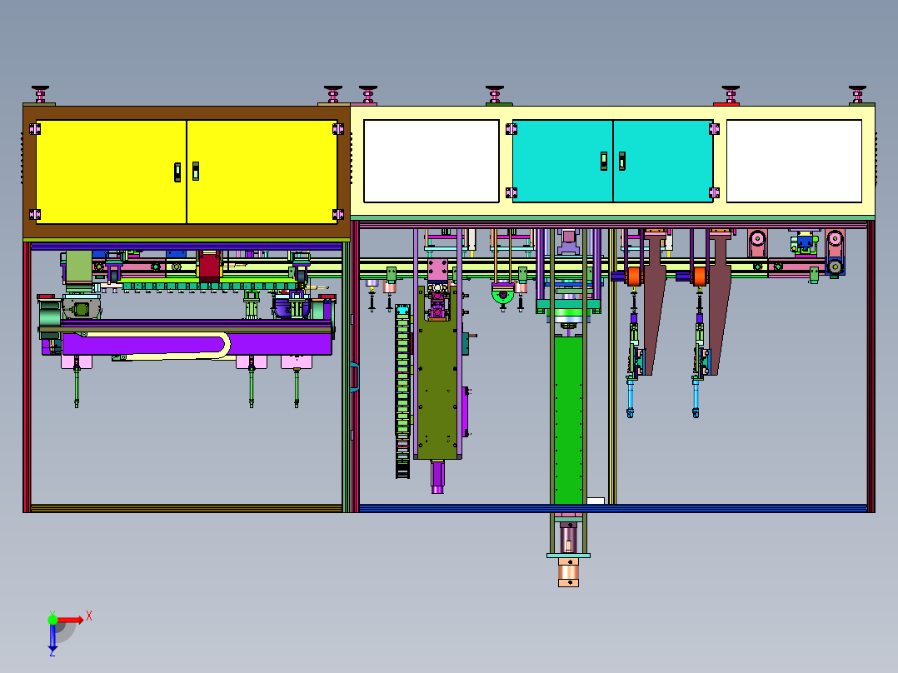Select the magenta cylinder under olive plate

(x=437, y=476)
